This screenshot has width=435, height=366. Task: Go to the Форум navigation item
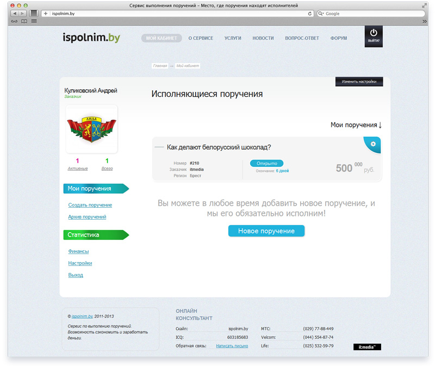(338, 38)
